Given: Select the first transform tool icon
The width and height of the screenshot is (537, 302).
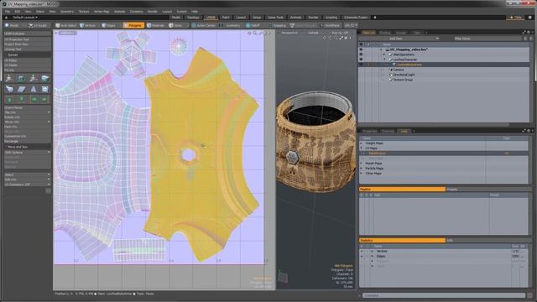Looking at the screenshot, I should click(9, 78).
